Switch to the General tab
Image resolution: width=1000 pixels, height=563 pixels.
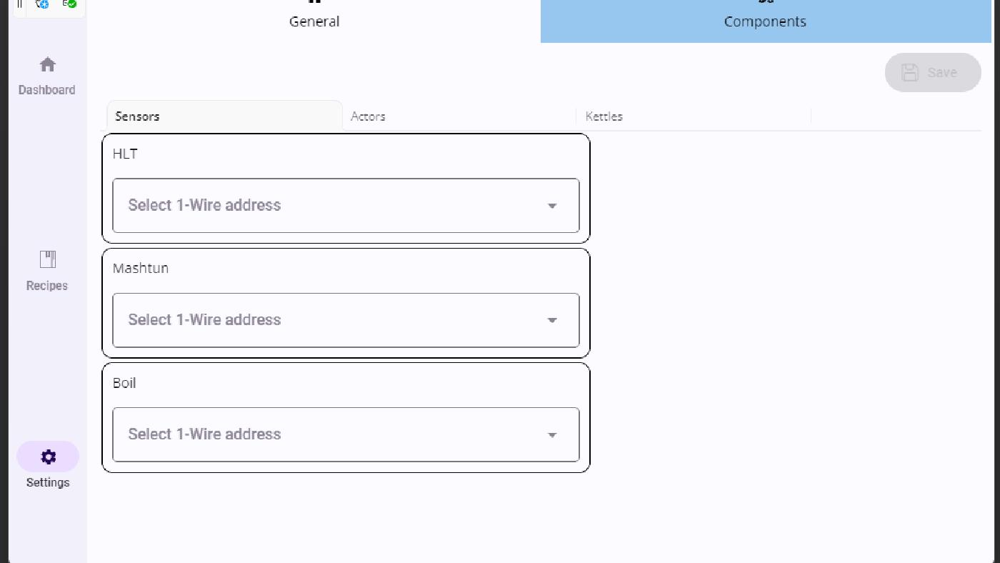[314, 21]
